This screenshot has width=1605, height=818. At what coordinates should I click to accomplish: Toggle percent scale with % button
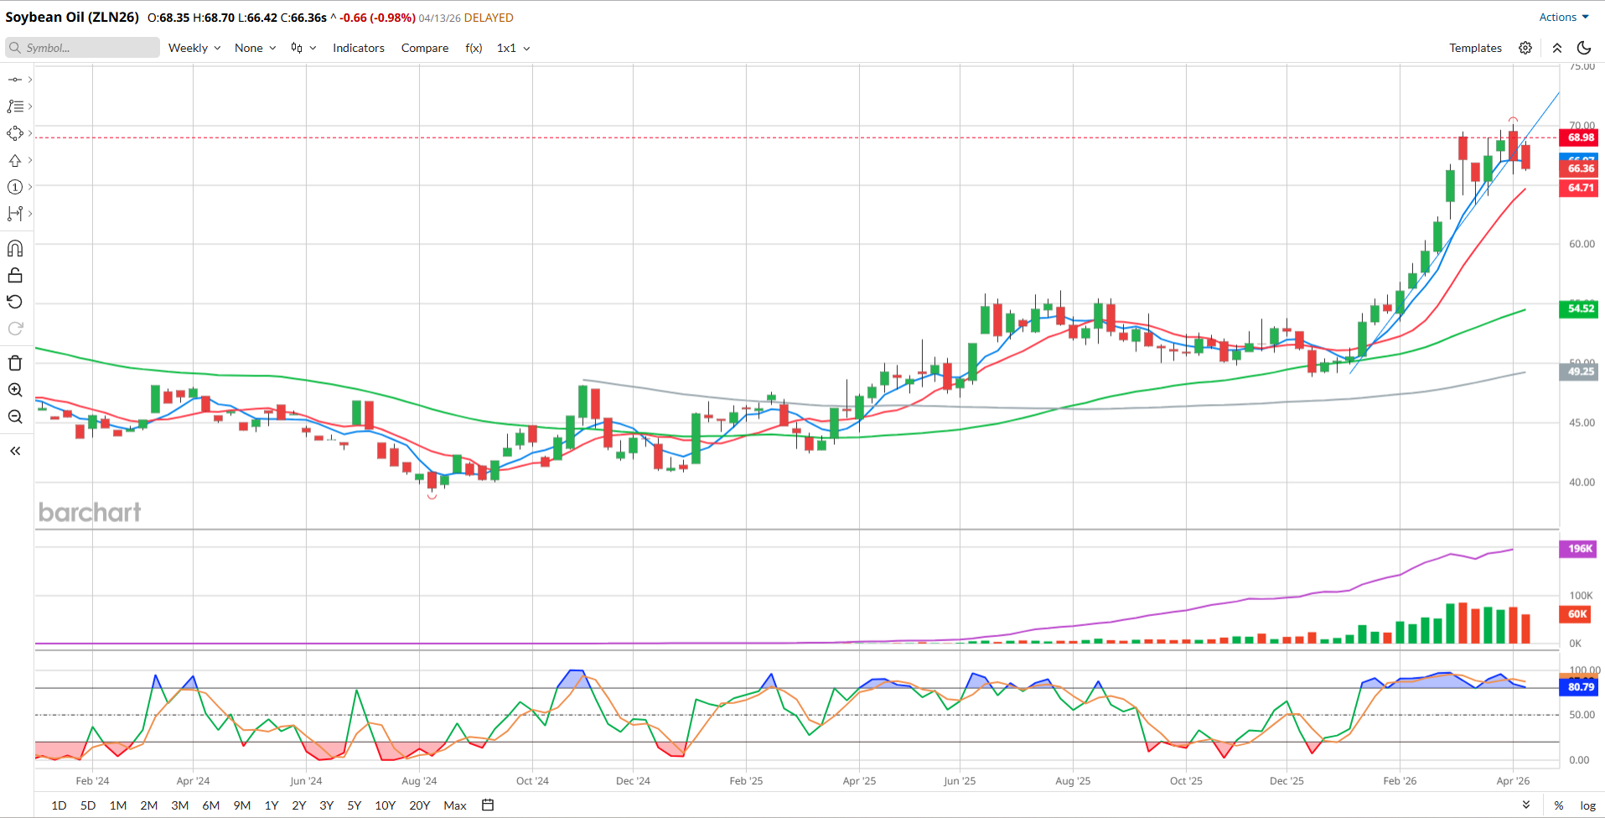(x=1559, y=805)
